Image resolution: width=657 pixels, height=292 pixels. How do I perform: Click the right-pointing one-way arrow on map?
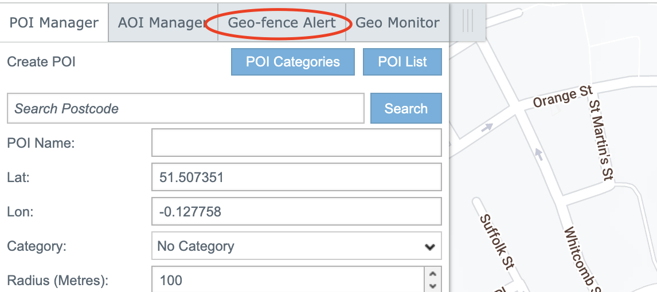[487, 127]
